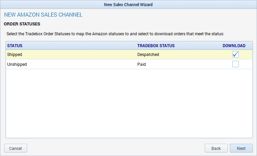Image resolution: width=257 pixels, height=156 pixels.
Task: Open Despatched Tradebox status for Shipped
Action: pos(148,55)
